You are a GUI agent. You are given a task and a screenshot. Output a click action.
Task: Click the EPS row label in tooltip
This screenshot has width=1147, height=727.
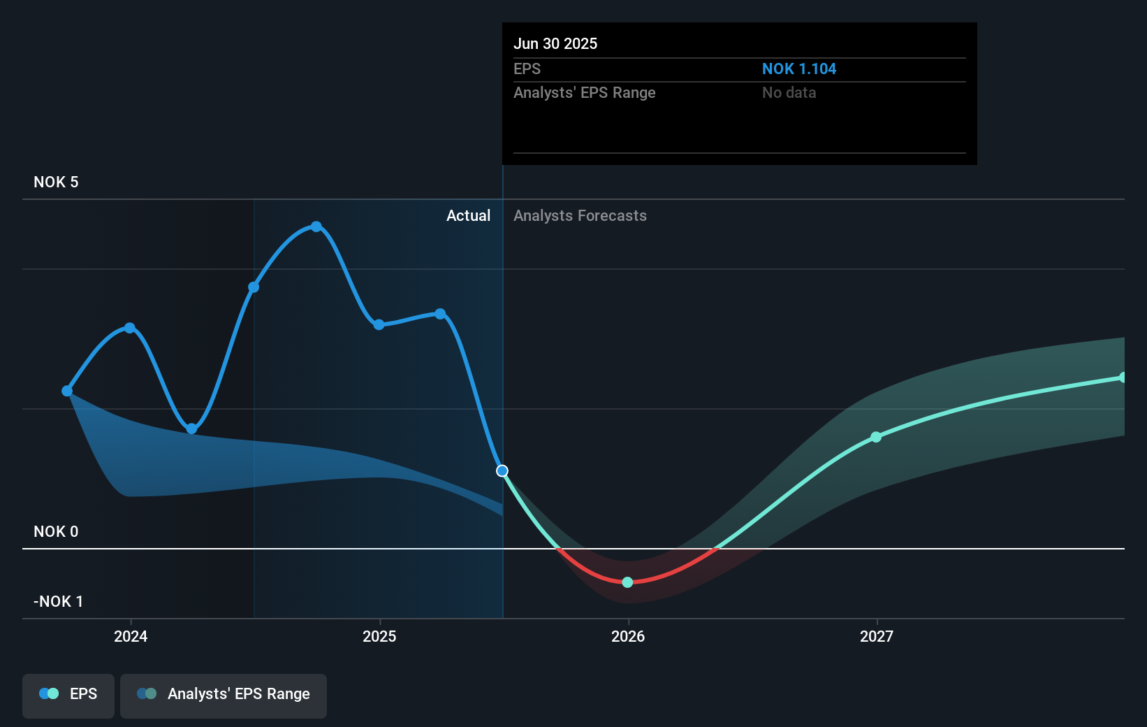coord(527,69)
